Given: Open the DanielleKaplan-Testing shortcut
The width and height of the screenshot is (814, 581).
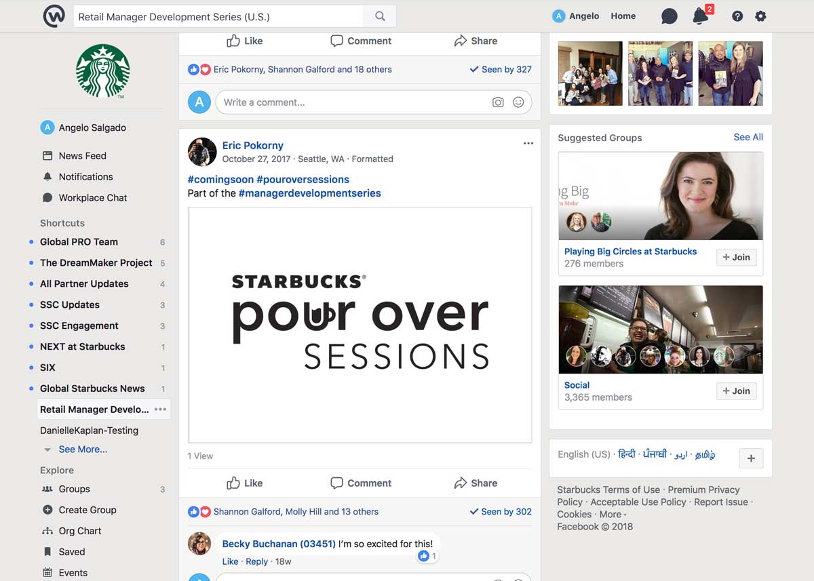Looking at the screenshot, I should click(x=89, y=430).
